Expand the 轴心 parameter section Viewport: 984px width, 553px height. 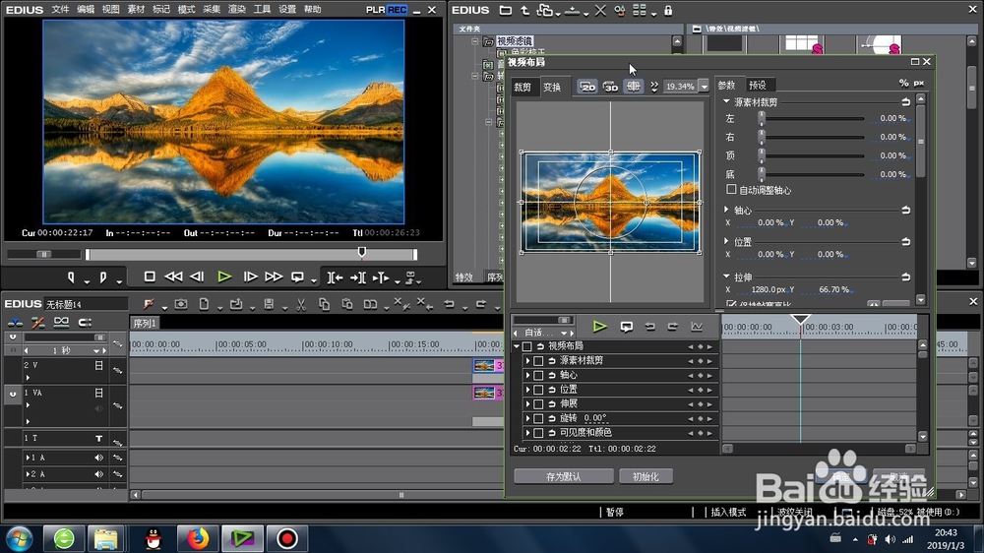(x=726, y=209)
